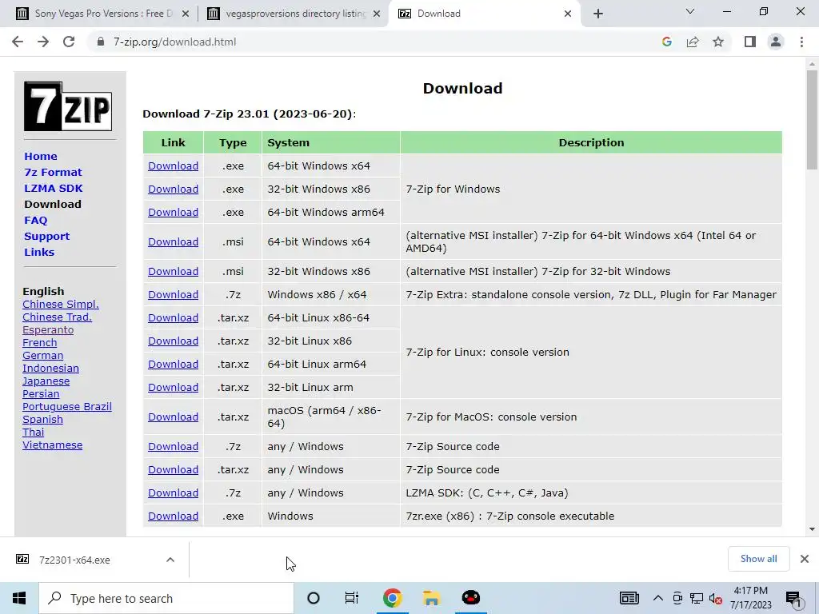Download the 32-bit Windows x86 .msi installer

[x=173, y=272]
